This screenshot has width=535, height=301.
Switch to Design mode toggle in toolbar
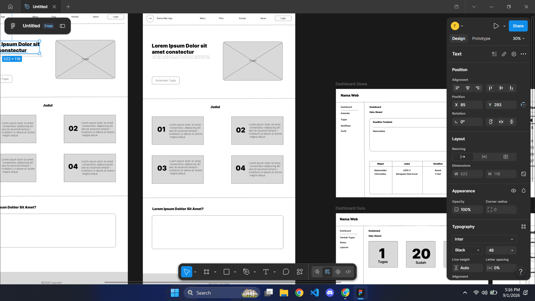pyautogui.click(x=327, y=272)
